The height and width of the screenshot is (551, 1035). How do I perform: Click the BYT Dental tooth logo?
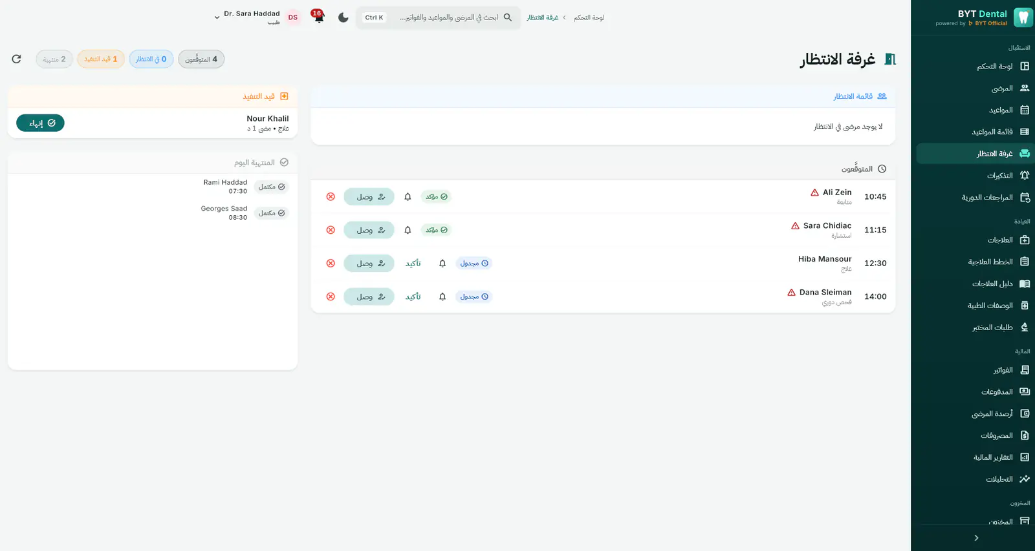pyautogui.click(x=1023, y=17)
